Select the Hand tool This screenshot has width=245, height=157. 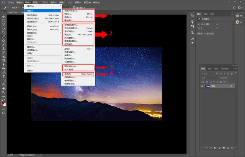tap(3, 88)
